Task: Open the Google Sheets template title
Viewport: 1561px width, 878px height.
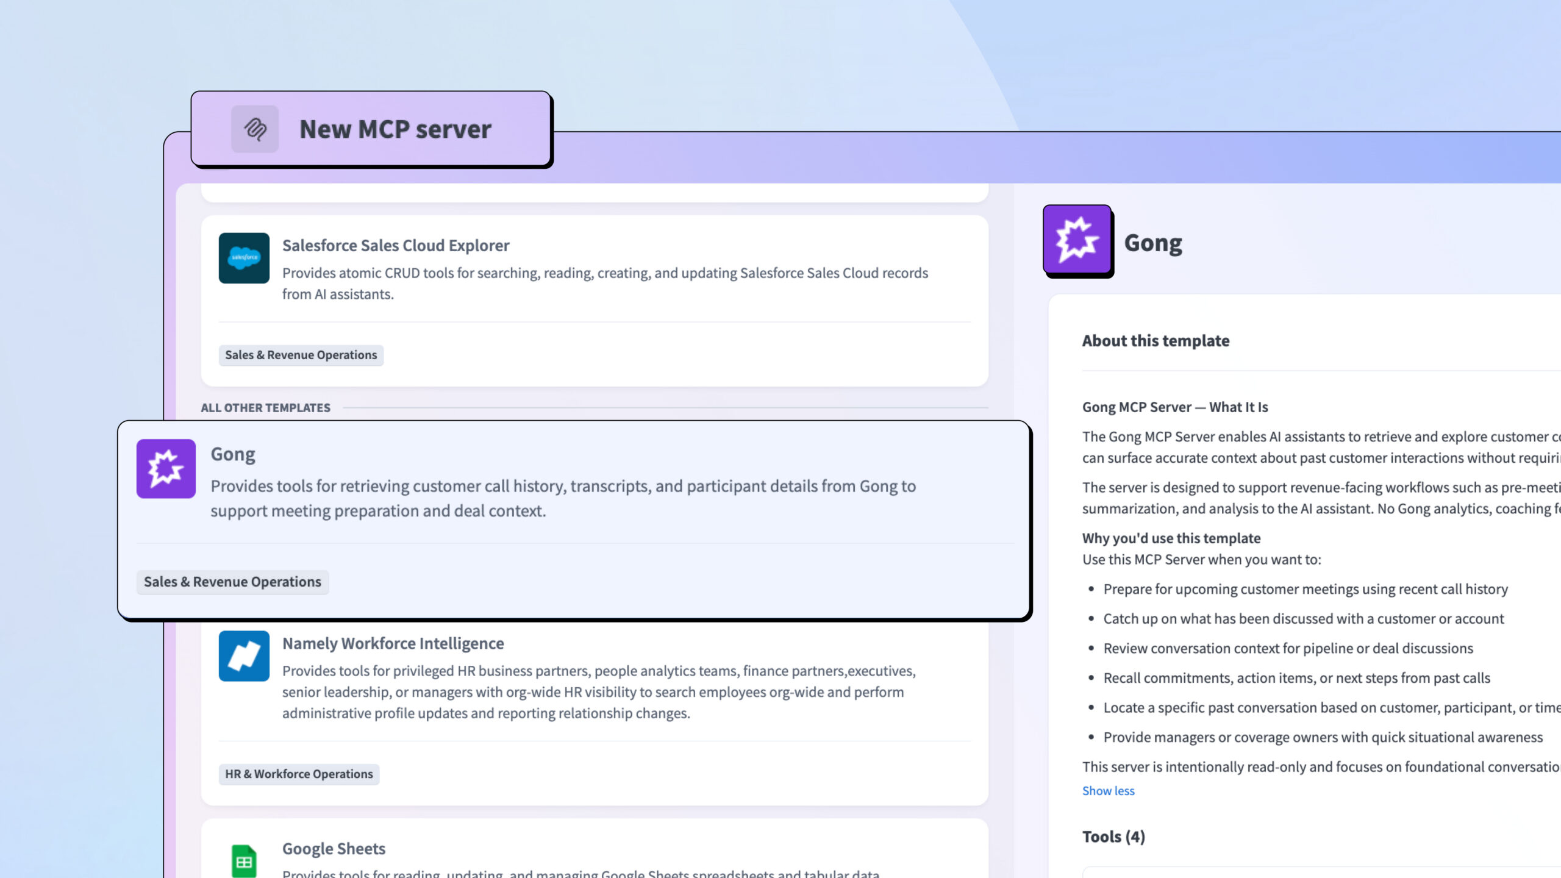Action: click(334, 849)
